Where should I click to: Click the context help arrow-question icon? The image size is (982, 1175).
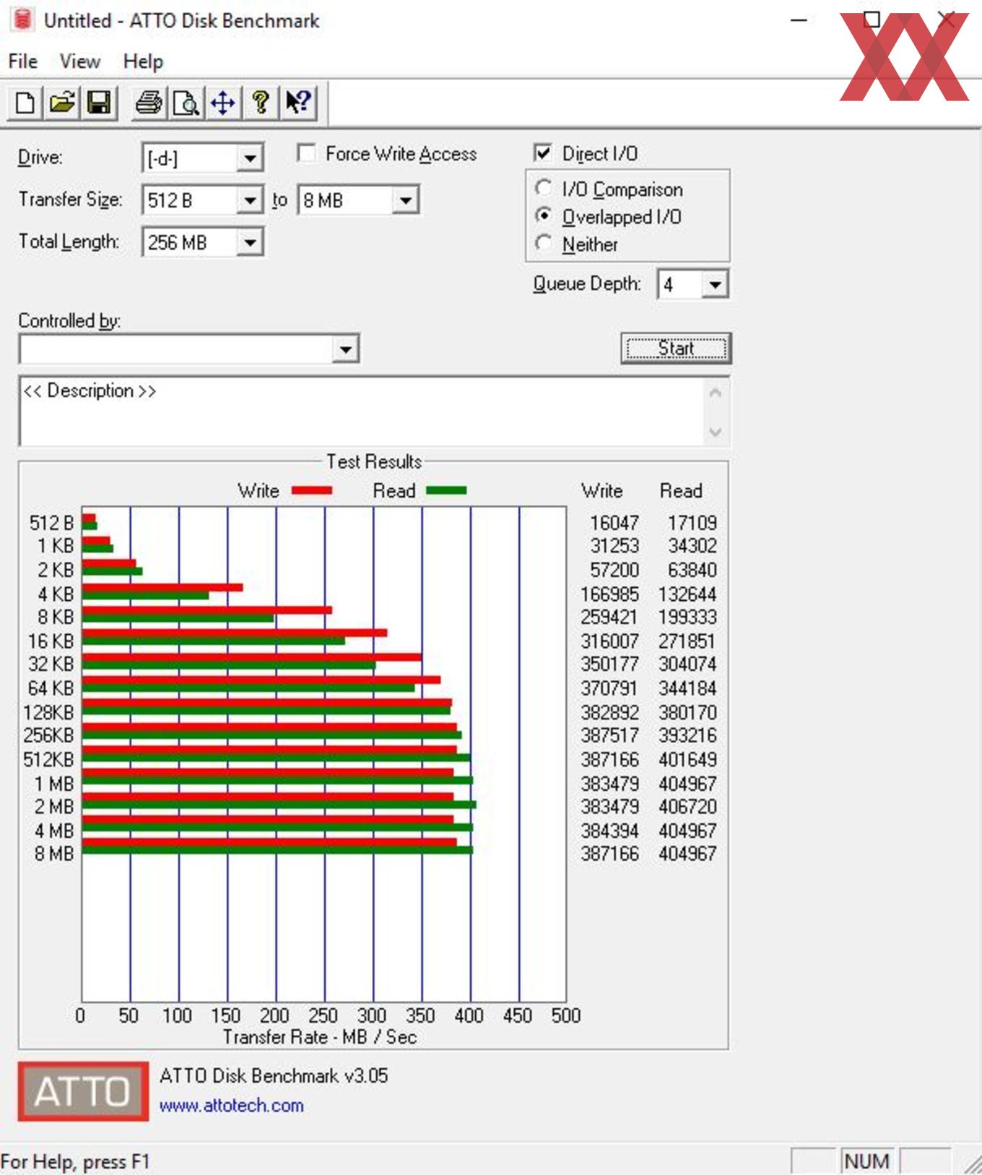297,103
